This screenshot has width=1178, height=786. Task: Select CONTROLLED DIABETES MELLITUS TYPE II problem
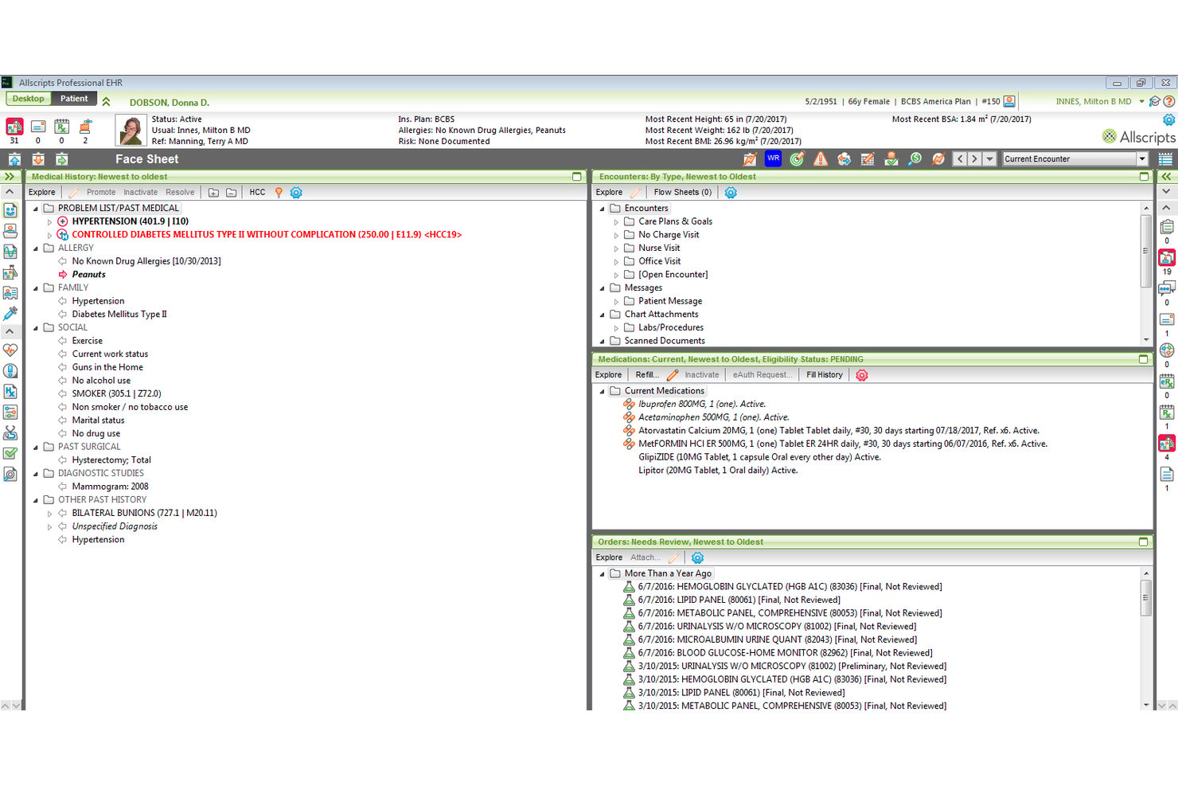(x=267, y=235)
